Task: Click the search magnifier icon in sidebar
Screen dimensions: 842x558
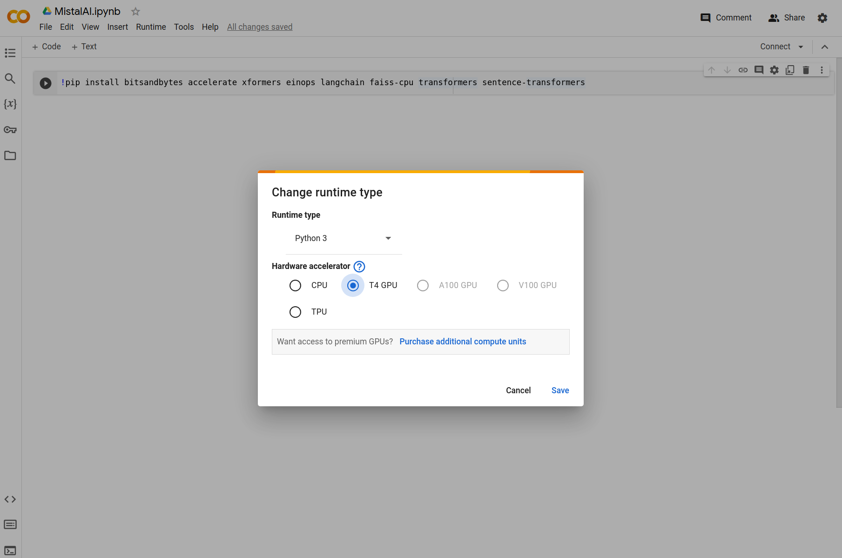Action: tap(10, 79)
